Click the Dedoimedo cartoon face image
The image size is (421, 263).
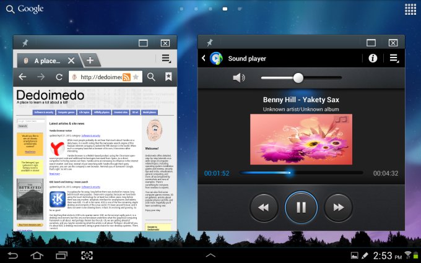(x=154, y=131)
